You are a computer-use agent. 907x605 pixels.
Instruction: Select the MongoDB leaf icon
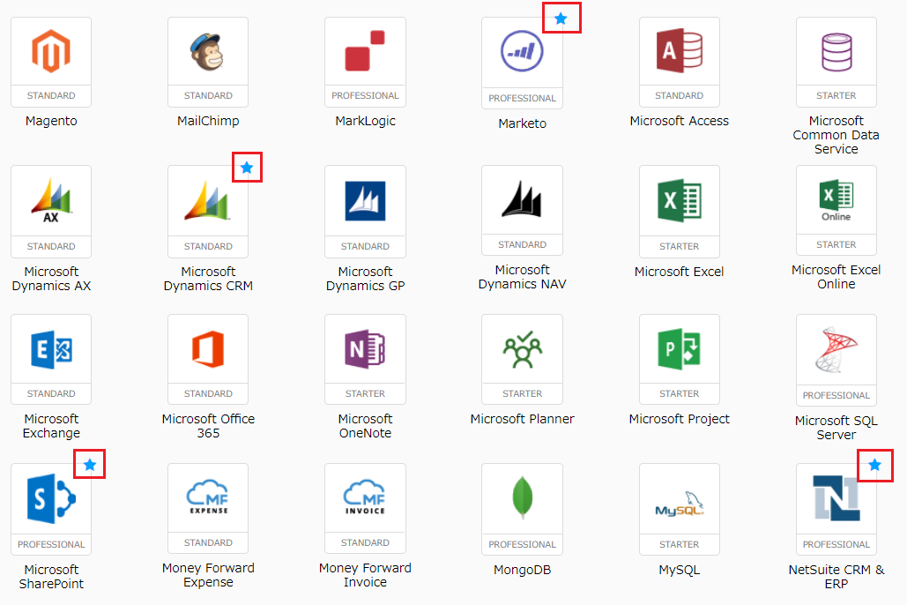(x=522, y=497)
